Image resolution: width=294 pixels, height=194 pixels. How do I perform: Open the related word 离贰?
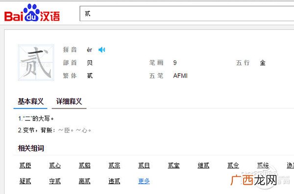point(85,181)
